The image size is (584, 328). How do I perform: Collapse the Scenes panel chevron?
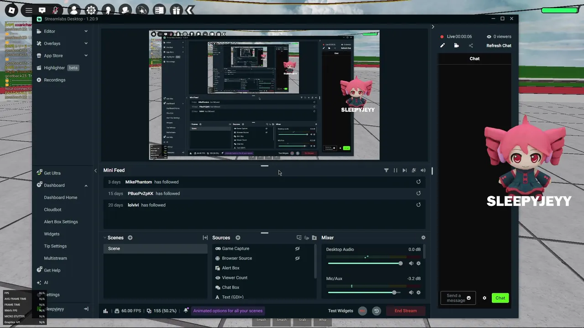click(104, 237)
